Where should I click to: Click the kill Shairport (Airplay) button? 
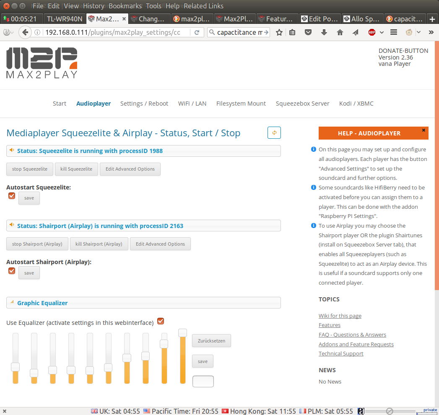tap(99, 244)
